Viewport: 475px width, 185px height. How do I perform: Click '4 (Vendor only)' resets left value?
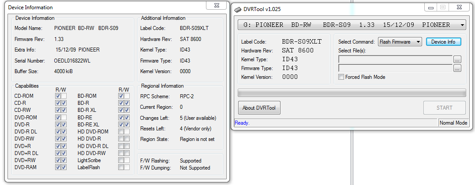point(195,129)
